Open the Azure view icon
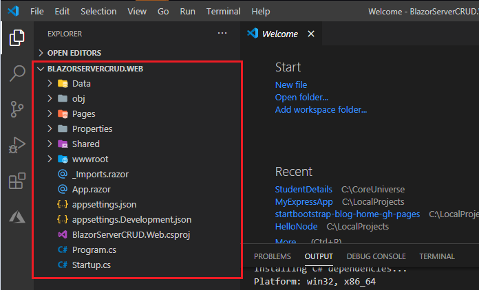The width and height of the screenshot is (479, 290). (17, 217)
